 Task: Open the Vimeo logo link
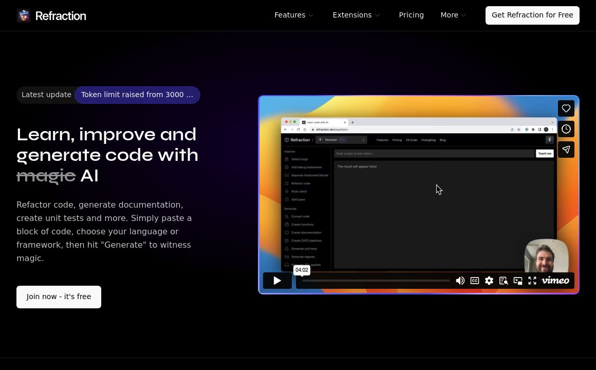click(555, 281)
